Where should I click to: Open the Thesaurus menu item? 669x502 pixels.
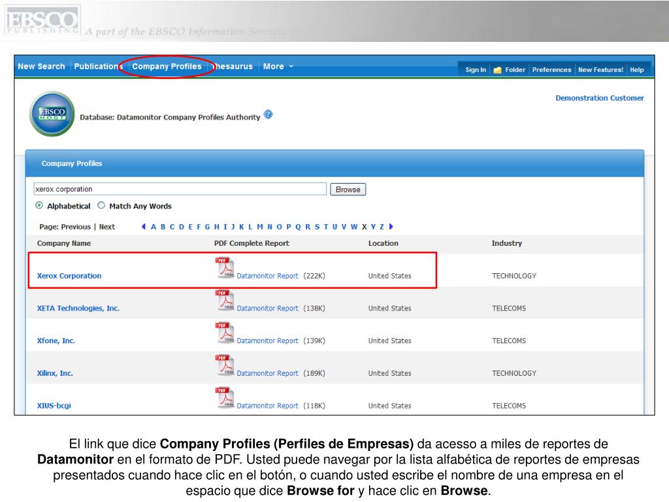pyautogui.click(x=232, y=67)
